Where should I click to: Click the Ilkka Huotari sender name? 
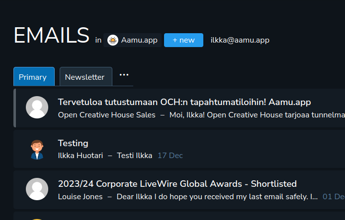pyautogui.click(x=81, y=156)
